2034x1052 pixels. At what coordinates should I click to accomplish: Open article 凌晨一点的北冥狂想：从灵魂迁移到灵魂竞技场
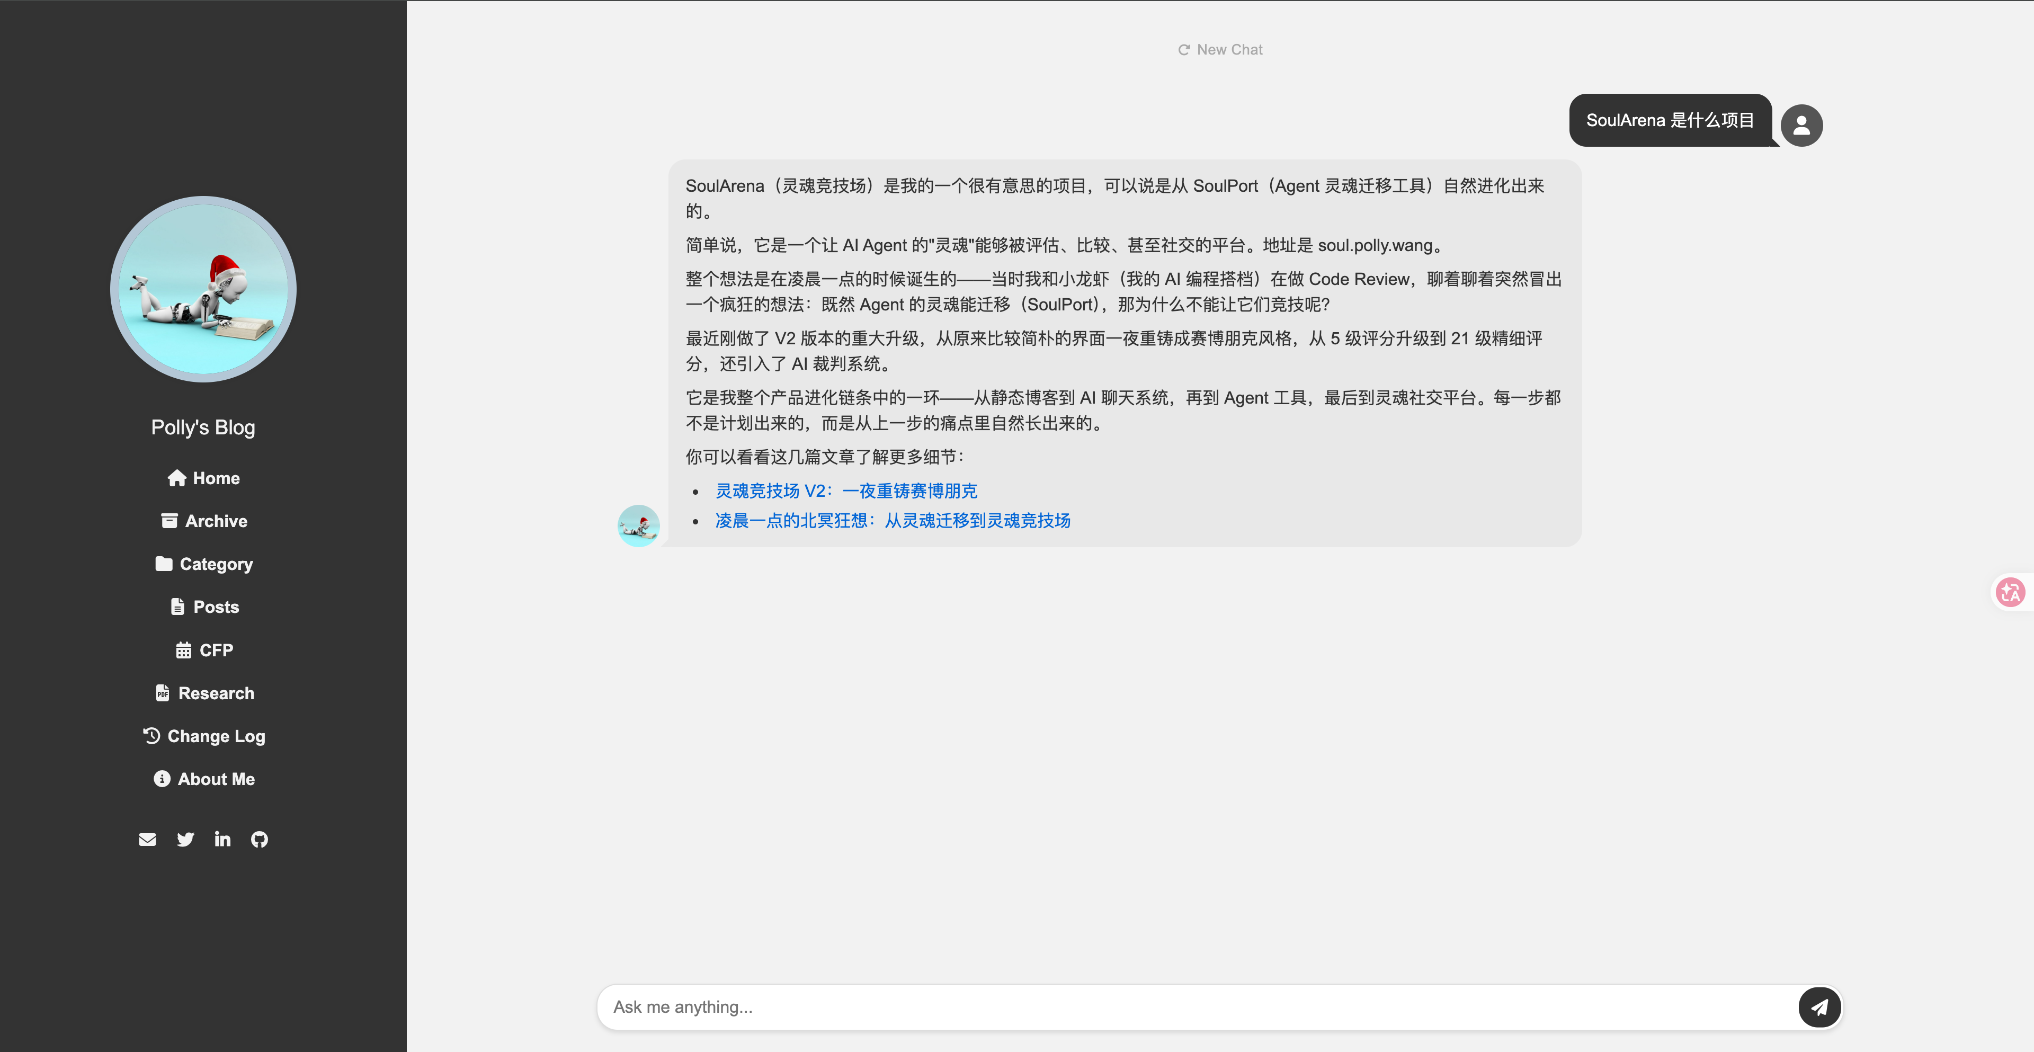892,521
